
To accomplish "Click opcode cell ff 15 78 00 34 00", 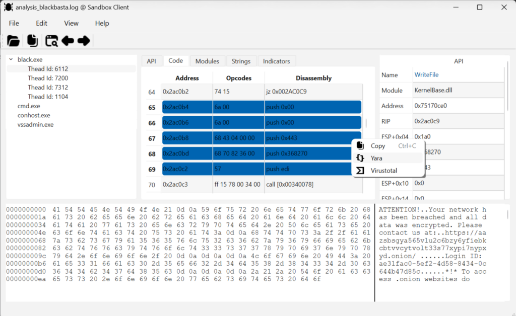I will 238,184.
